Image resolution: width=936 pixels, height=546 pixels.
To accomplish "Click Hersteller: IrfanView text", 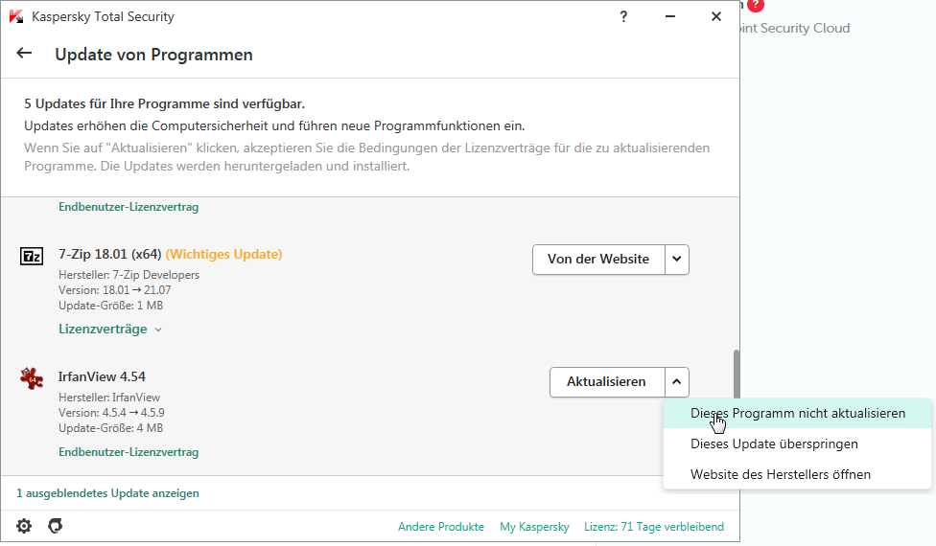I will [x=109, y=398].
